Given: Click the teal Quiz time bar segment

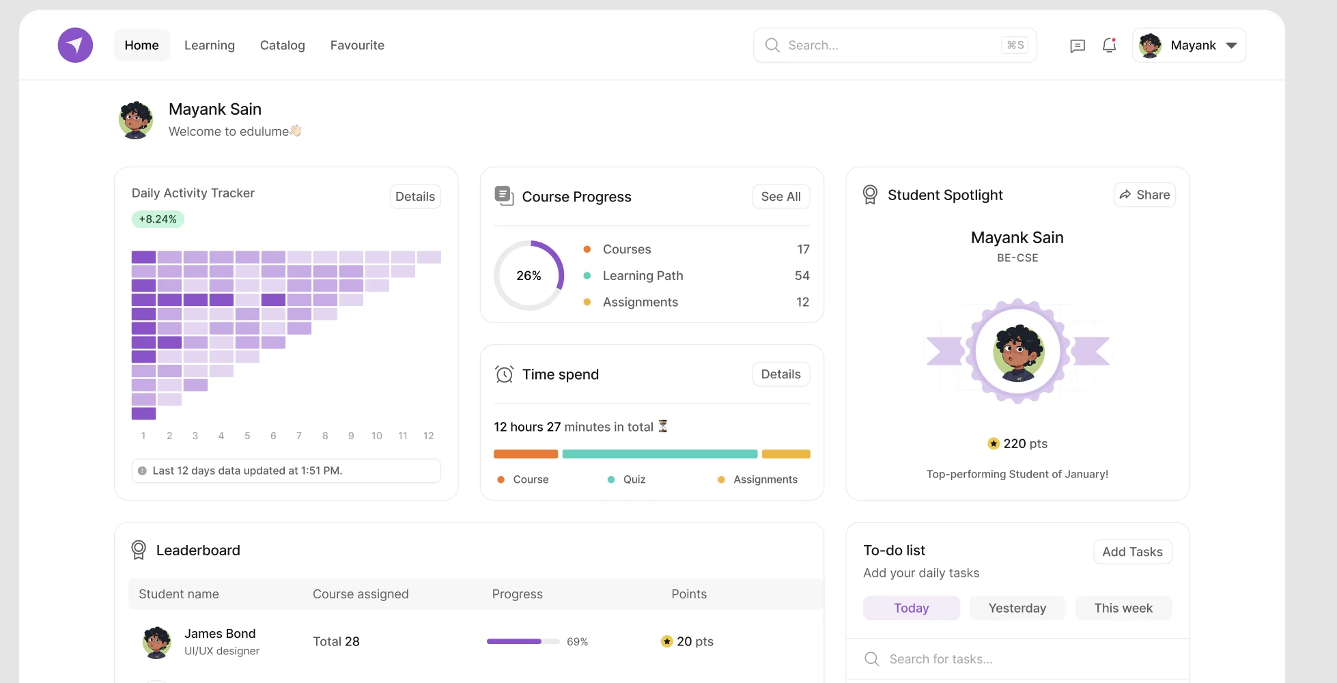Looking at the screenshot, I should 660,454.
